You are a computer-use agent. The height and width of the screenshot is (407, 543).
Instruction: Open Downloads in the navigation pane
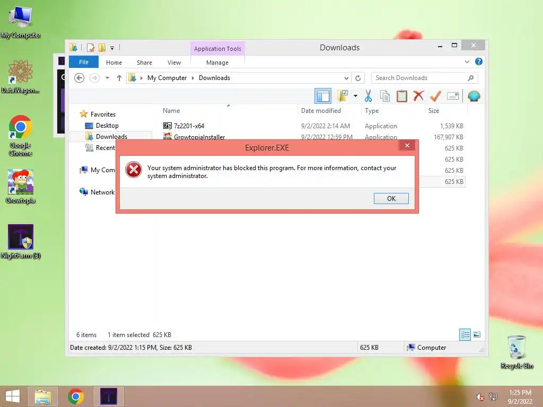coord(111,136)
